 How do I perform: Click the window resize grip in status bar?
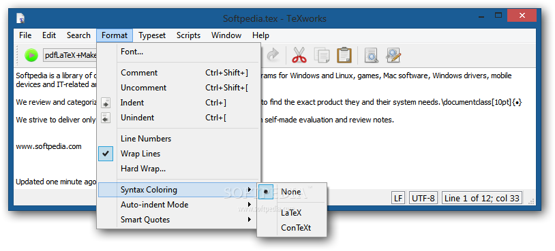[x=532, y=201]
